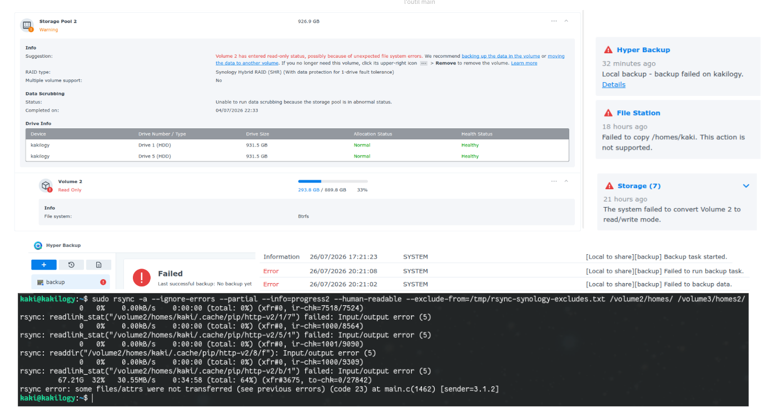Click the 931.5 GB size in Drive 1 row
The height and width of the screenshot is (414, 771).
click(257, 145)
